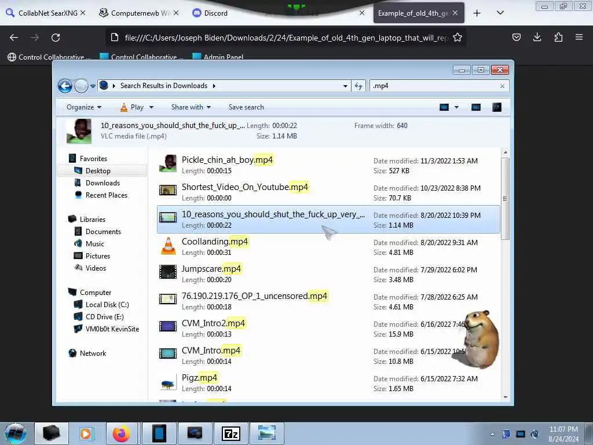Open Recent Places in navigation pane
Viewport: 593px width, 445px height.
point(107,195)
